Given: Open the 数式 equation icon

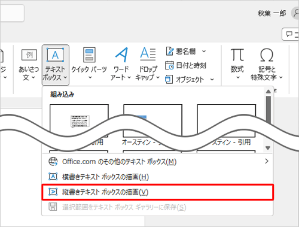Looking at the screenshot, I should click(237, 55).
